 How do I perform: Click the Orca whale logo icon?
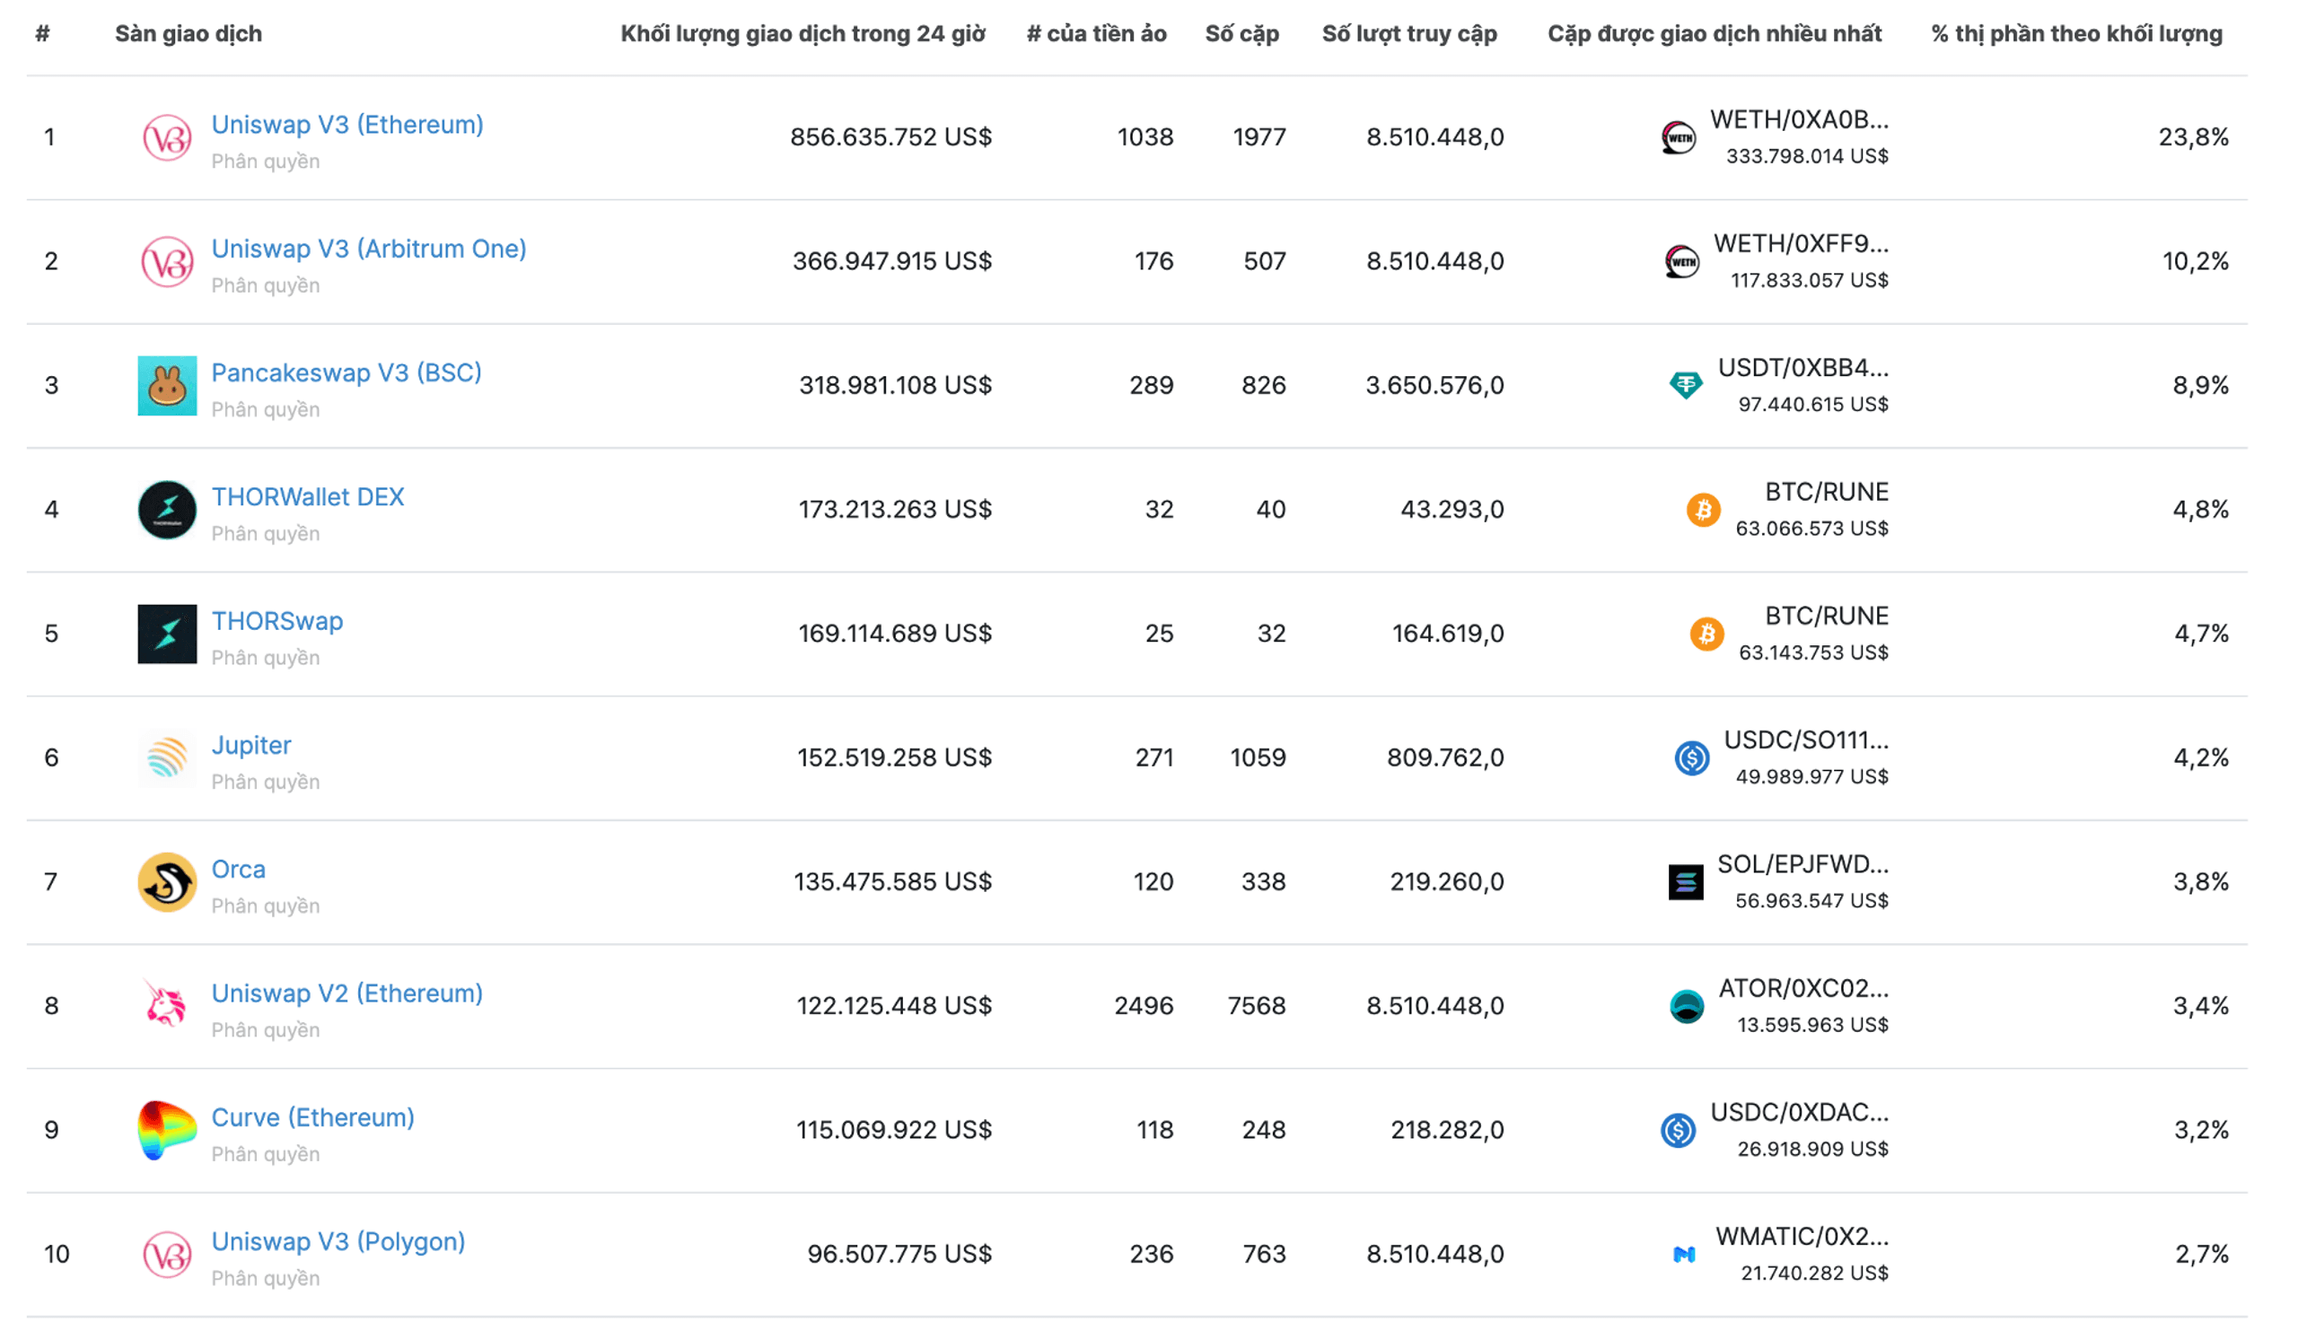(x=168, y=883)
